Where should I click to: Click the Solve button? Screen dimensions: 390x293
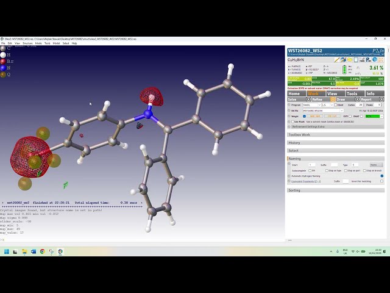point(297,99)
